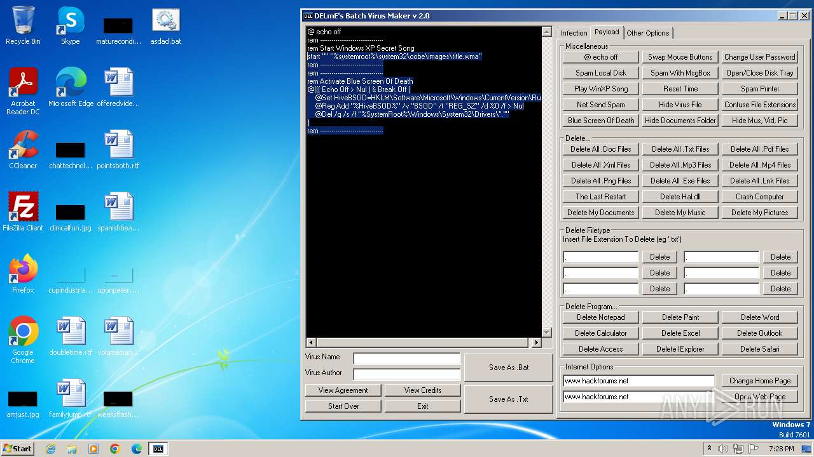814x457 pixels.
Task: Click the View Agreement button
Action: point(343,390)
